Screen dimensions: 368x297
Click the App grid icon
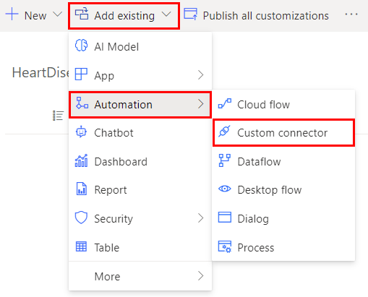tap(81, 74)
